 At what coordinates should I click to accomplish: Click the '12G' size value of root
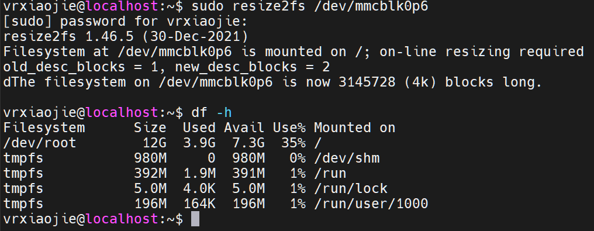click(x=154, y=143)
